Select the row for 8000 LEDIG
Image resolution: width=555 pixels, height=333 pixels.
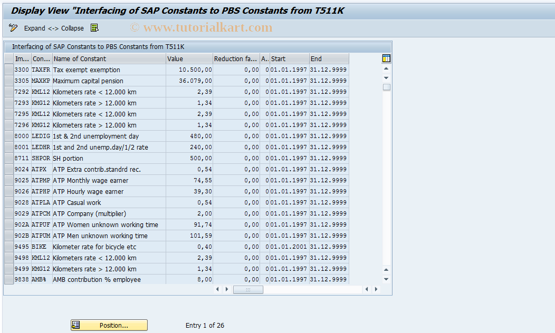click(x=9, y=136)
